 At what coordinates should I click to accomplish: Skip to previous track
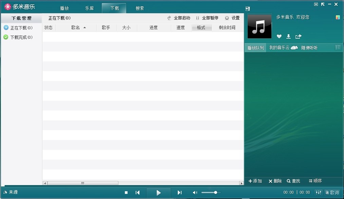(x=137, y=193)
